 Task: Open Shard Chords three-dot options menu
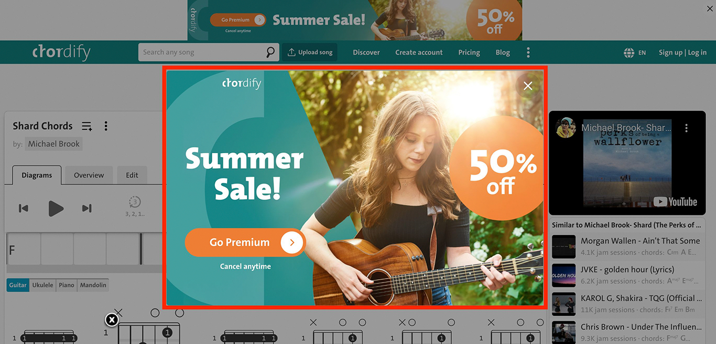pyautogui.click(x=106, y=126)
